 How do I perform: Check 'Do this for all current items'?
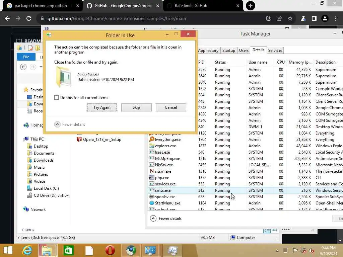(x=56, y=98)
